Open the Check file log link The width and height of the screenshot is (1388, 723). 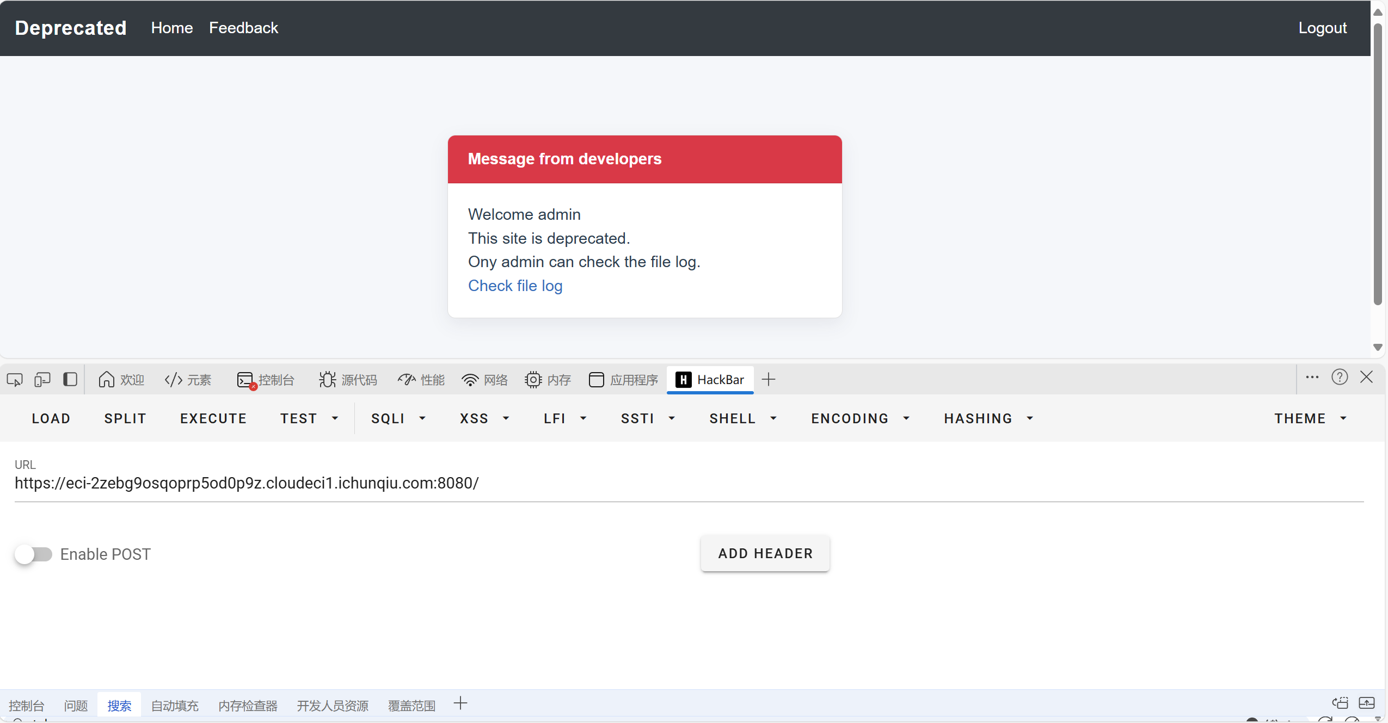click(x=515, y=286)
